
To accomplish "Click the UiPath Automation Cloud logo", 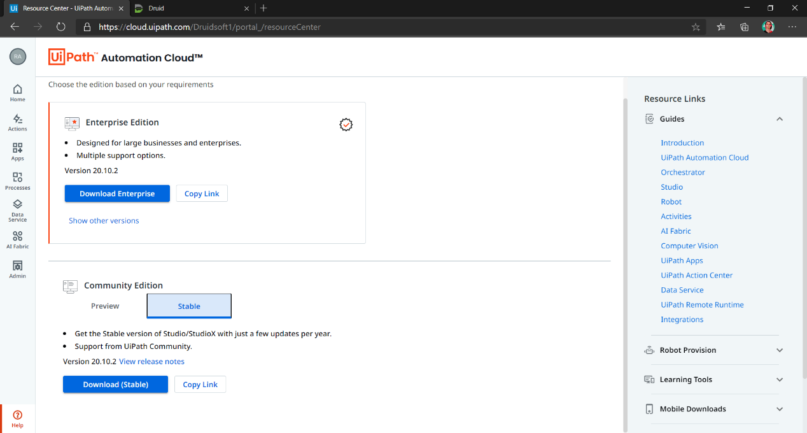I will tap(125, 57).
